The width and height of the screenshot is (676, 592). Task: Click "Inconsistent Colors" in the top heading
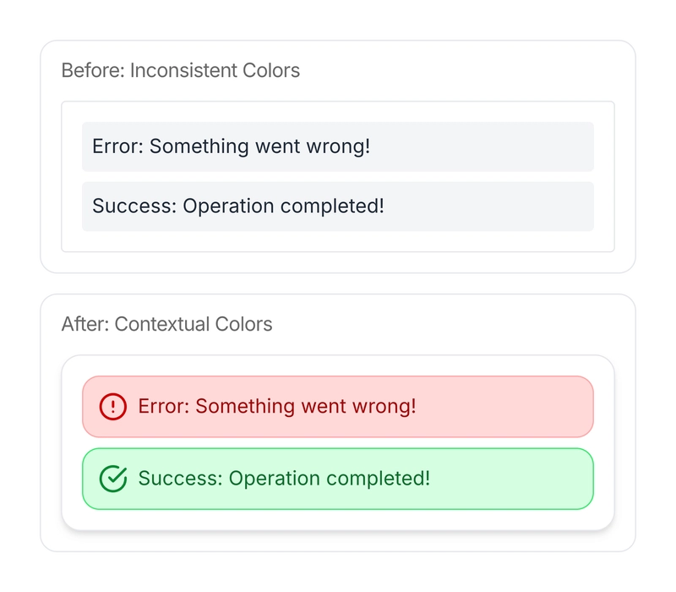click(x=215, y=70)
